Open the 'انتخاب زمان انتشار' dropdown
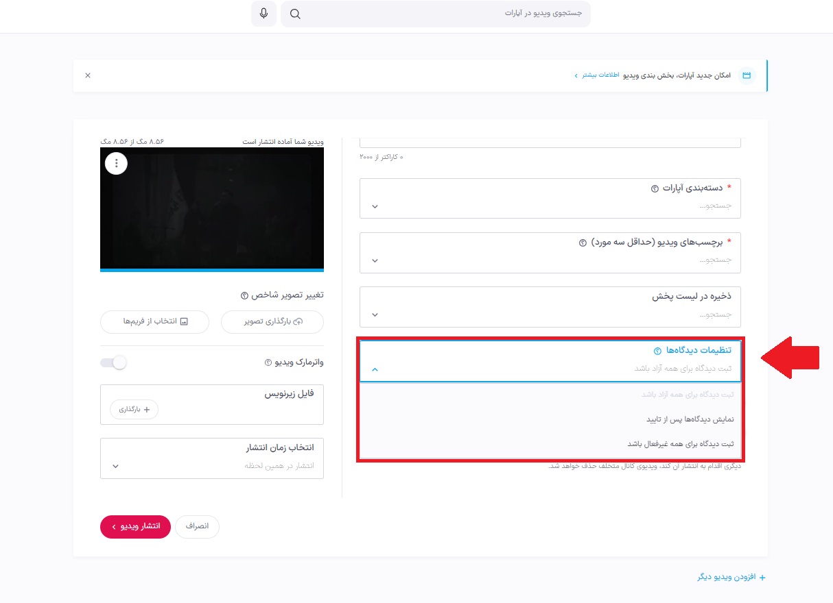833x603 pixels. [x=212, y=458]
